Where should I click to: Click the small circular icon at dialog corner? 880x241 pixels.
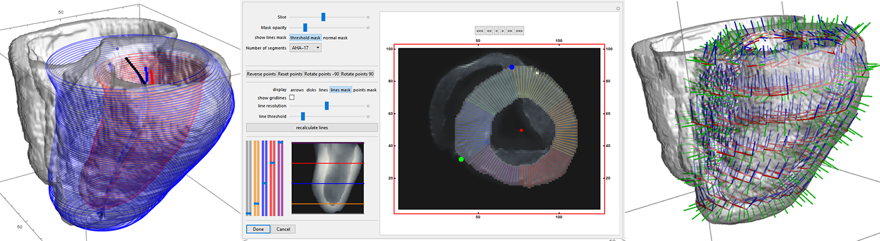coord(618,8)
